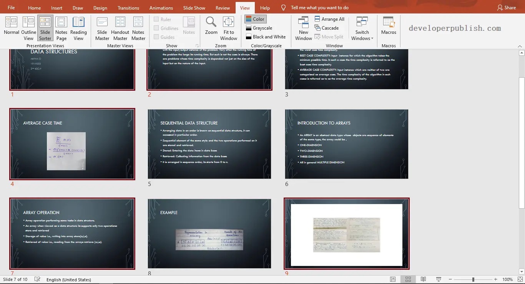525x284 pixels.
Task: Open the Show group dialog launcher
Action: coord(197,45)
